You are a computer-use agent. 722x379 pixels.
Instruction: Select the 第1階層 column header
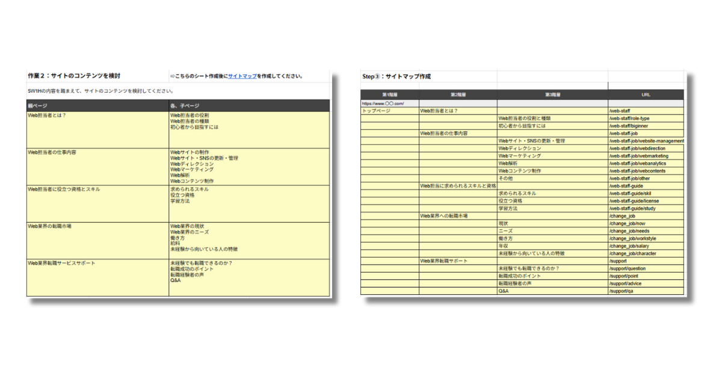pos(390,94)
